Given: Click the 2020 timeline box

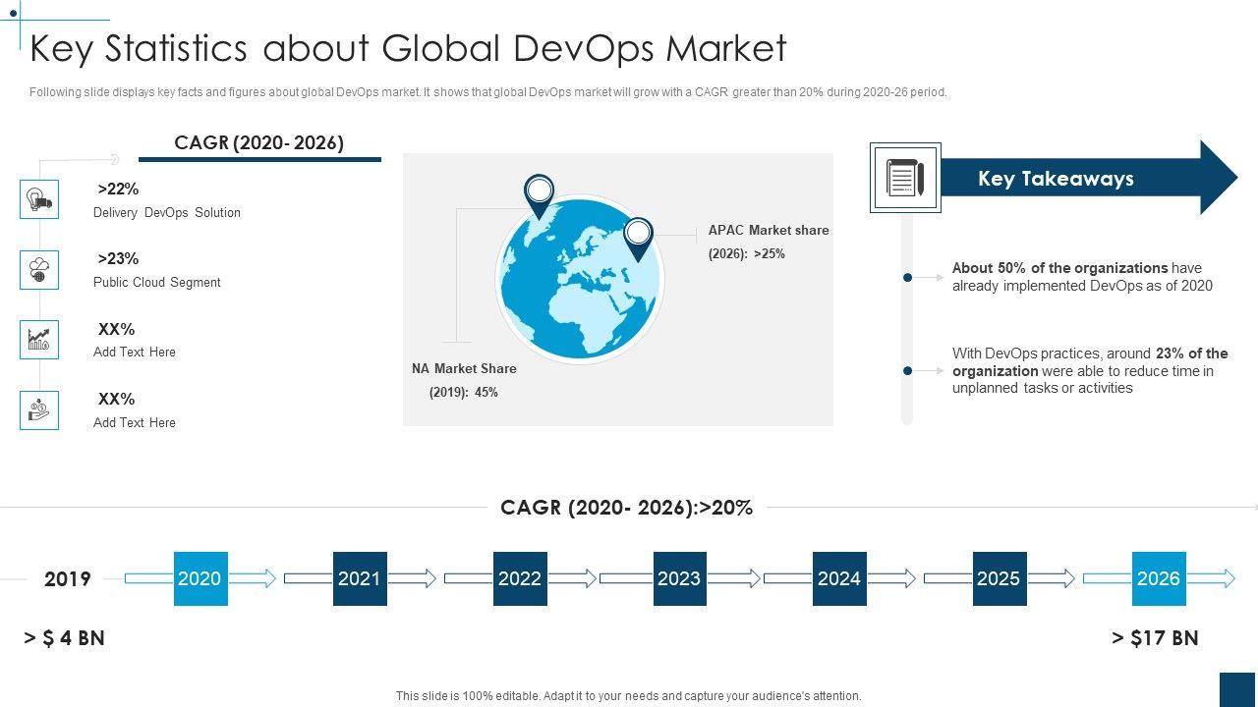Looking at the screenshot, I should 200,578.
